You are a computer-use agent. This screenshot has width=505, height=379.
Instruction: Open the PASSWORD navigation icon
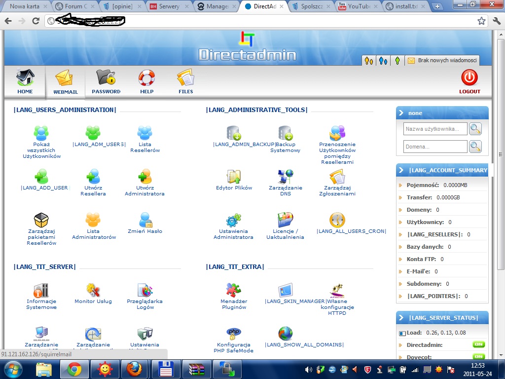click(x=106, y=77)
